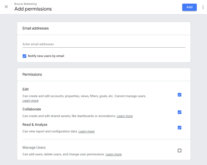Open Learn more link for Collaborate
The width and height of the screenshot is (207, 165).
(125, 116)
